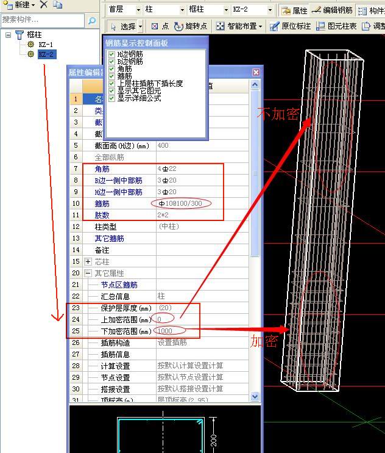Open the 柱 component type dropdown
The height and width of the screenshot is (453, 385).
coord(182,10)
